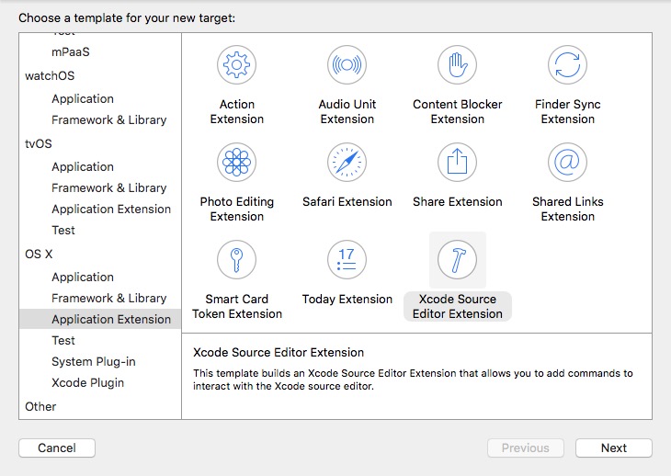Choose the Audio Unit Extension icon
671x476 pixels.
(347, 65)
